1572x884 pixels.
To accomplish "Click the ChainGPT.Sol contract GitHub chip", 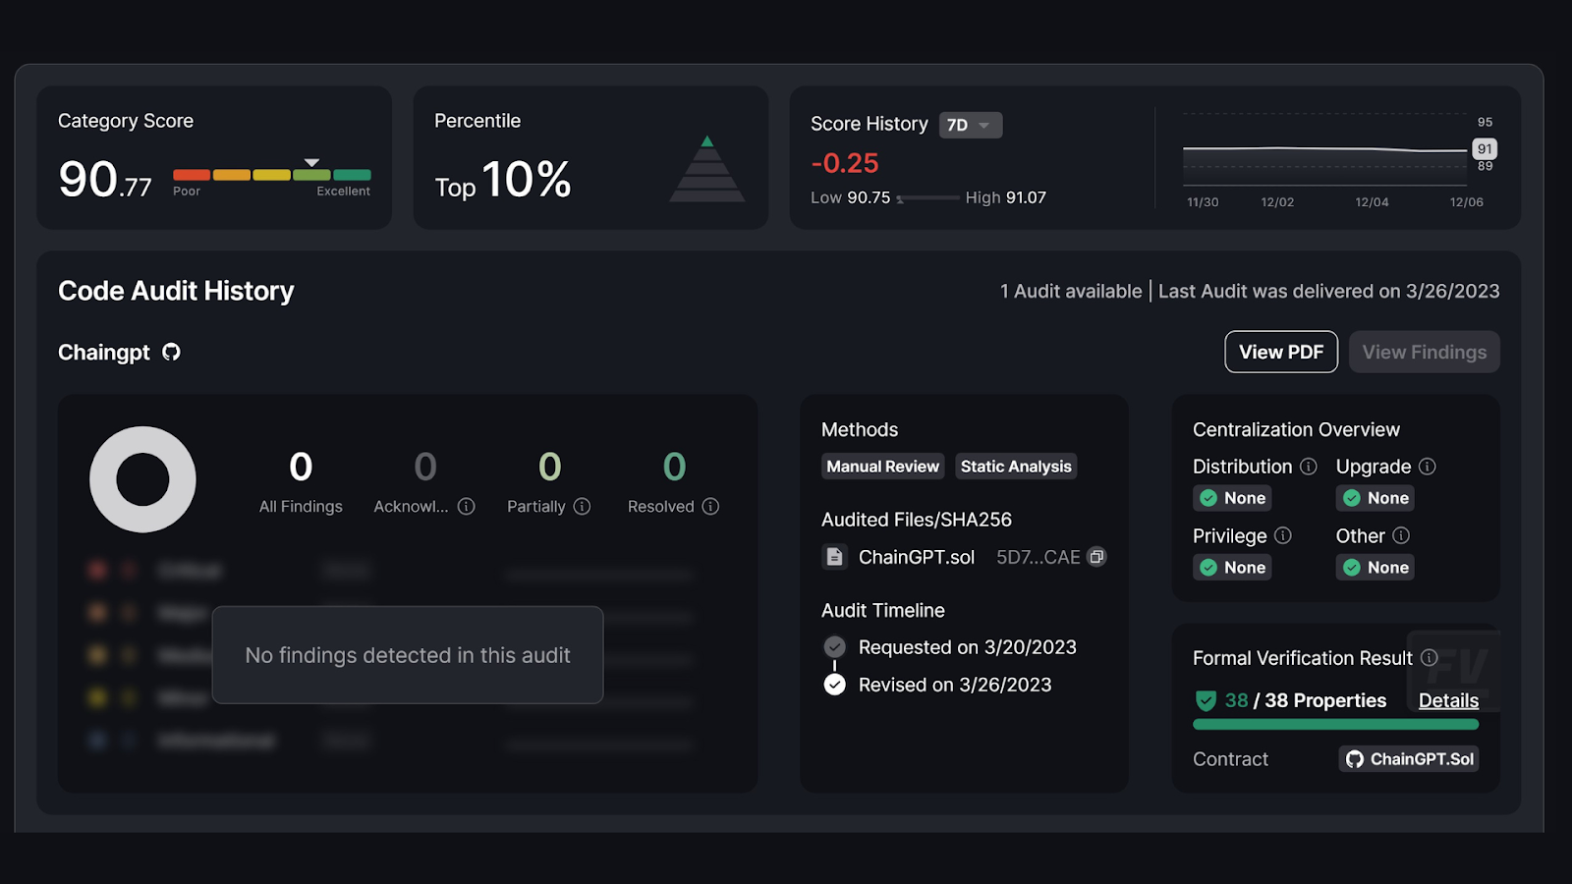I will pyautogui.click(x=1408, y=758).
